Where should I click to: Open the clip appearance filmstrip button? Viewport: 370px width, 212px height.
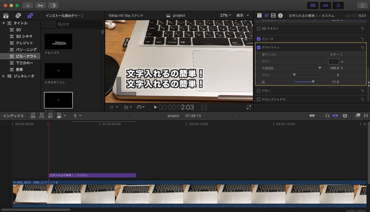tap(345, 116)
